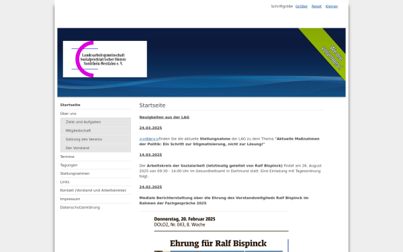Go to the Tagungen page
Viewport: 403px width, 252px height.
(69, 165)
